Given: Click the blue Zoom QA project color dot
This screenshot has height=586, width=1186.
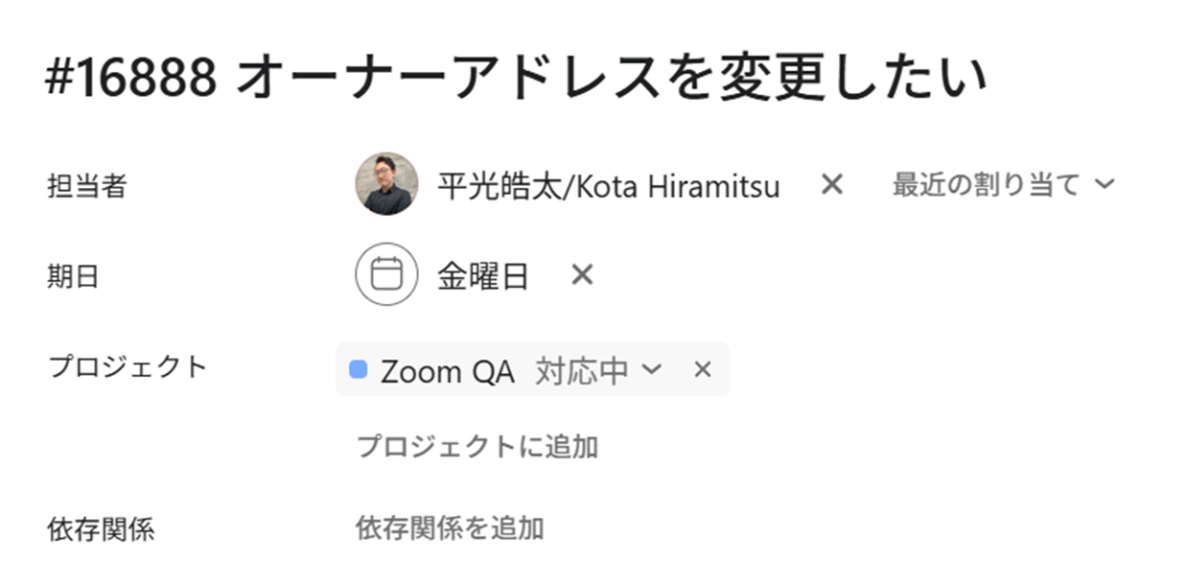Looking at the screenshot, I should (x=359, y=369).
